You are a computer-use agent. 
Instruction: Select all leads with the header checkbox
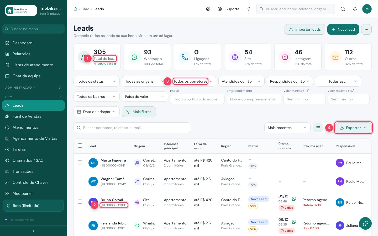pos(80,146)
